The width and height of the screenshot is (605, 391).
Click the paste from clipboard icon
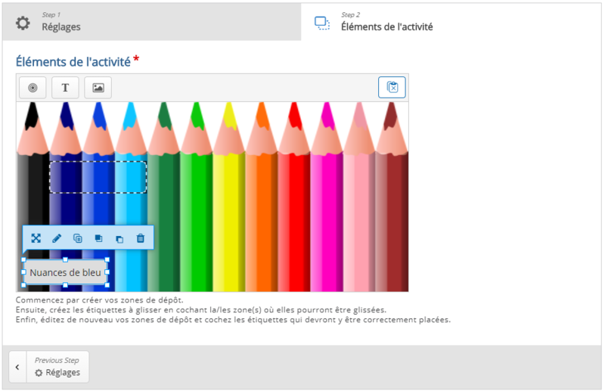click(392, 88)
